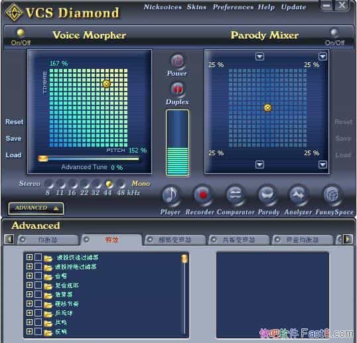
Task: Show more advanced tabs with the right arrow
Action: click(x=348, y=240)
